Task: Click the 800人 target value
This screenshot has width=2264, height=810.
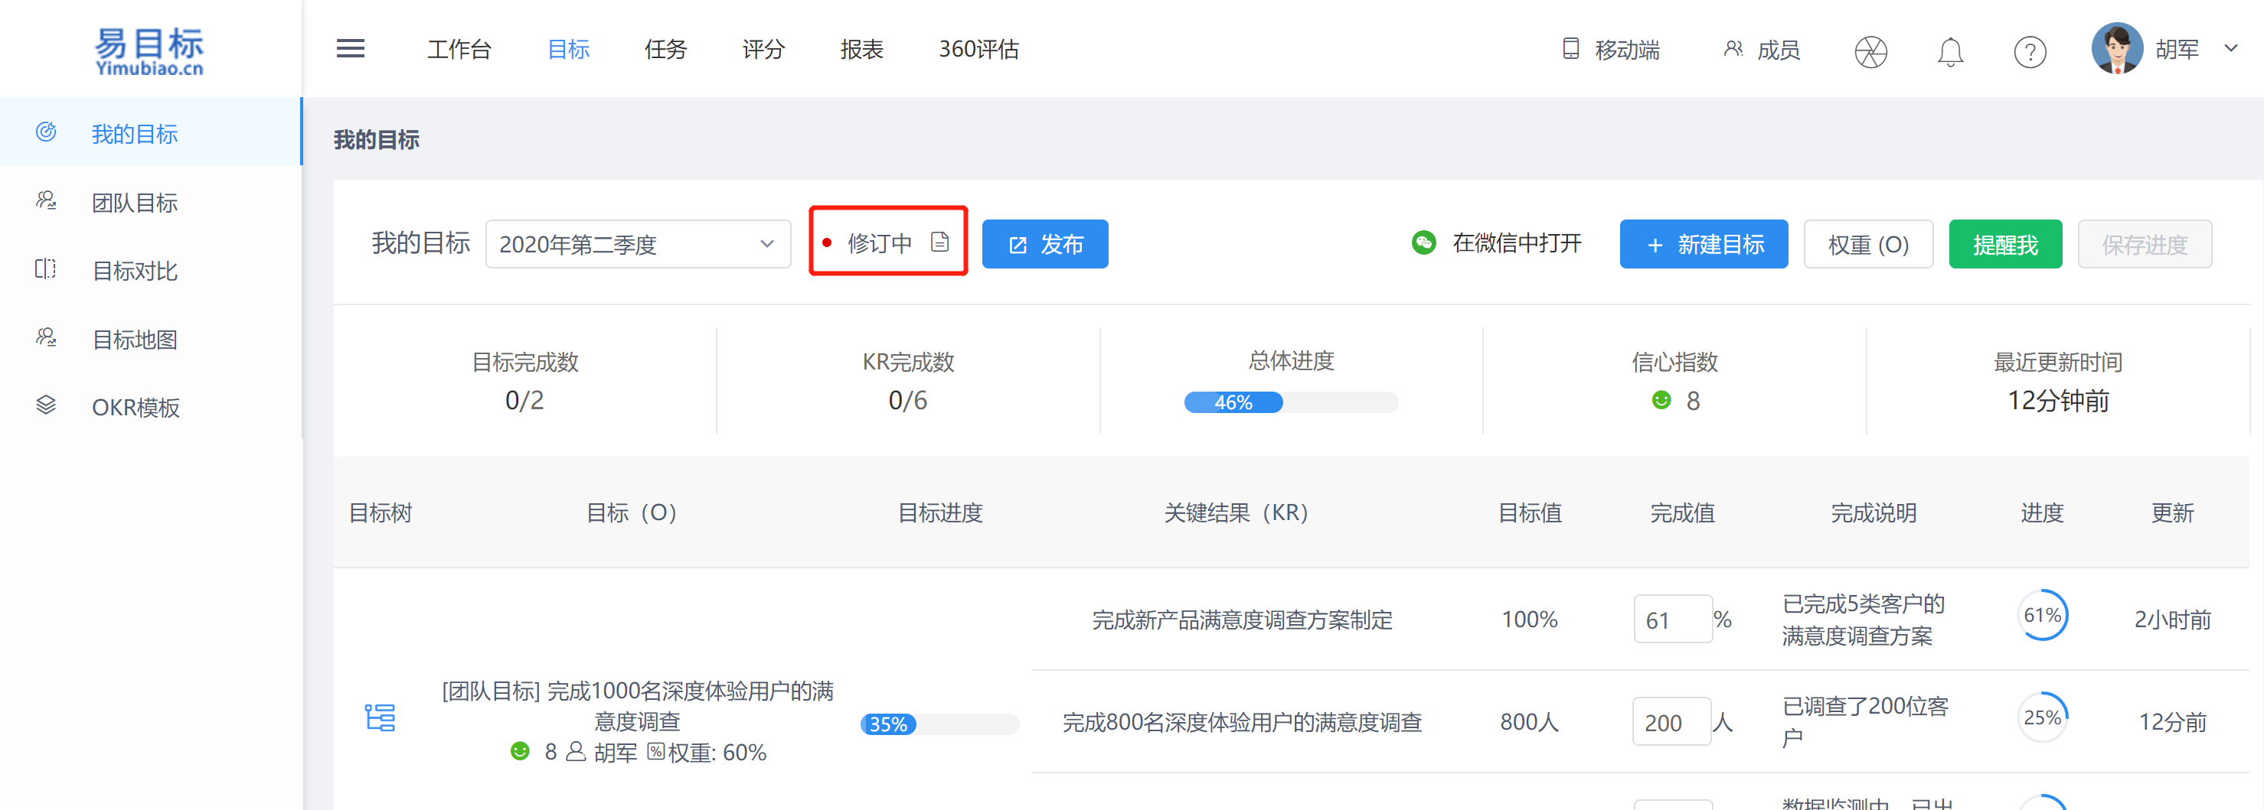Action: point(1528,721)
